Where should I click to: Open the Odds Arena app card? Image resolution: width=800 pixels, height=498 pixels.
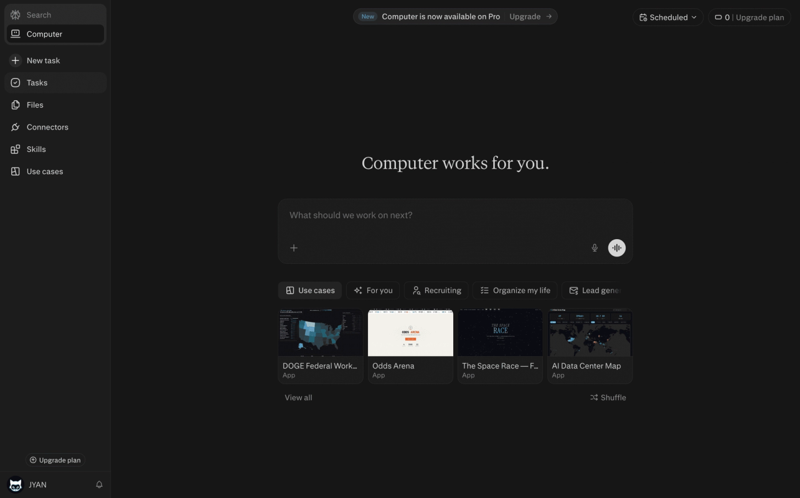(x=410, y=346)
